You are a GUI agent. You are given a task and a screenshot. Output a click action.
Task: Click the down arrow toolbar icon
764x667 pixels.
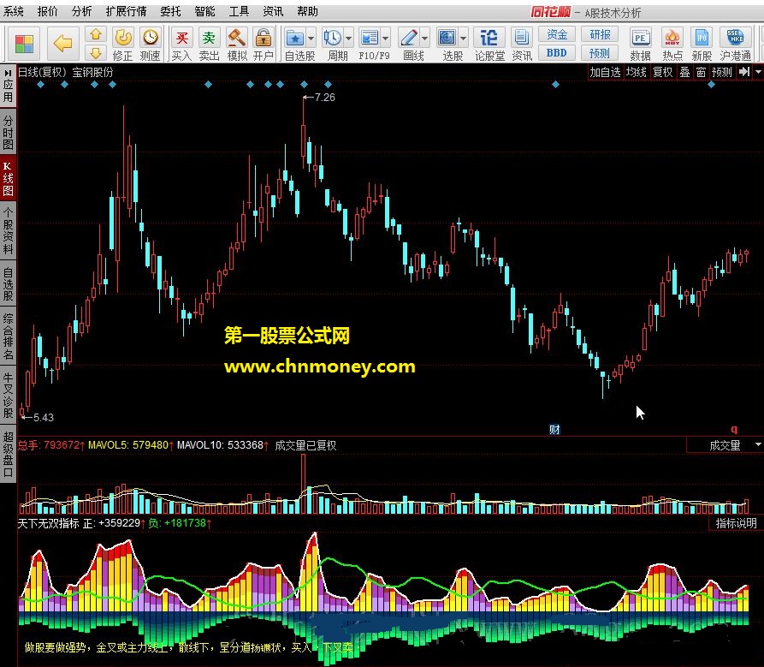[96, 53]
